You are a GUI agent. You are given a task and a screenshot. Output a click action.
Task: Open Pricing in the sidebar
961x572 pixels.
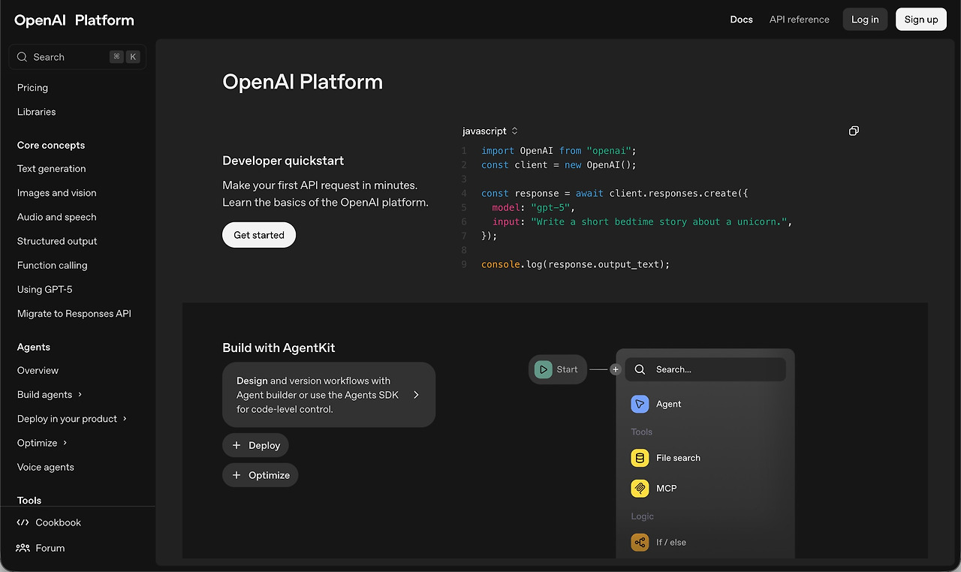click(32, 88)
